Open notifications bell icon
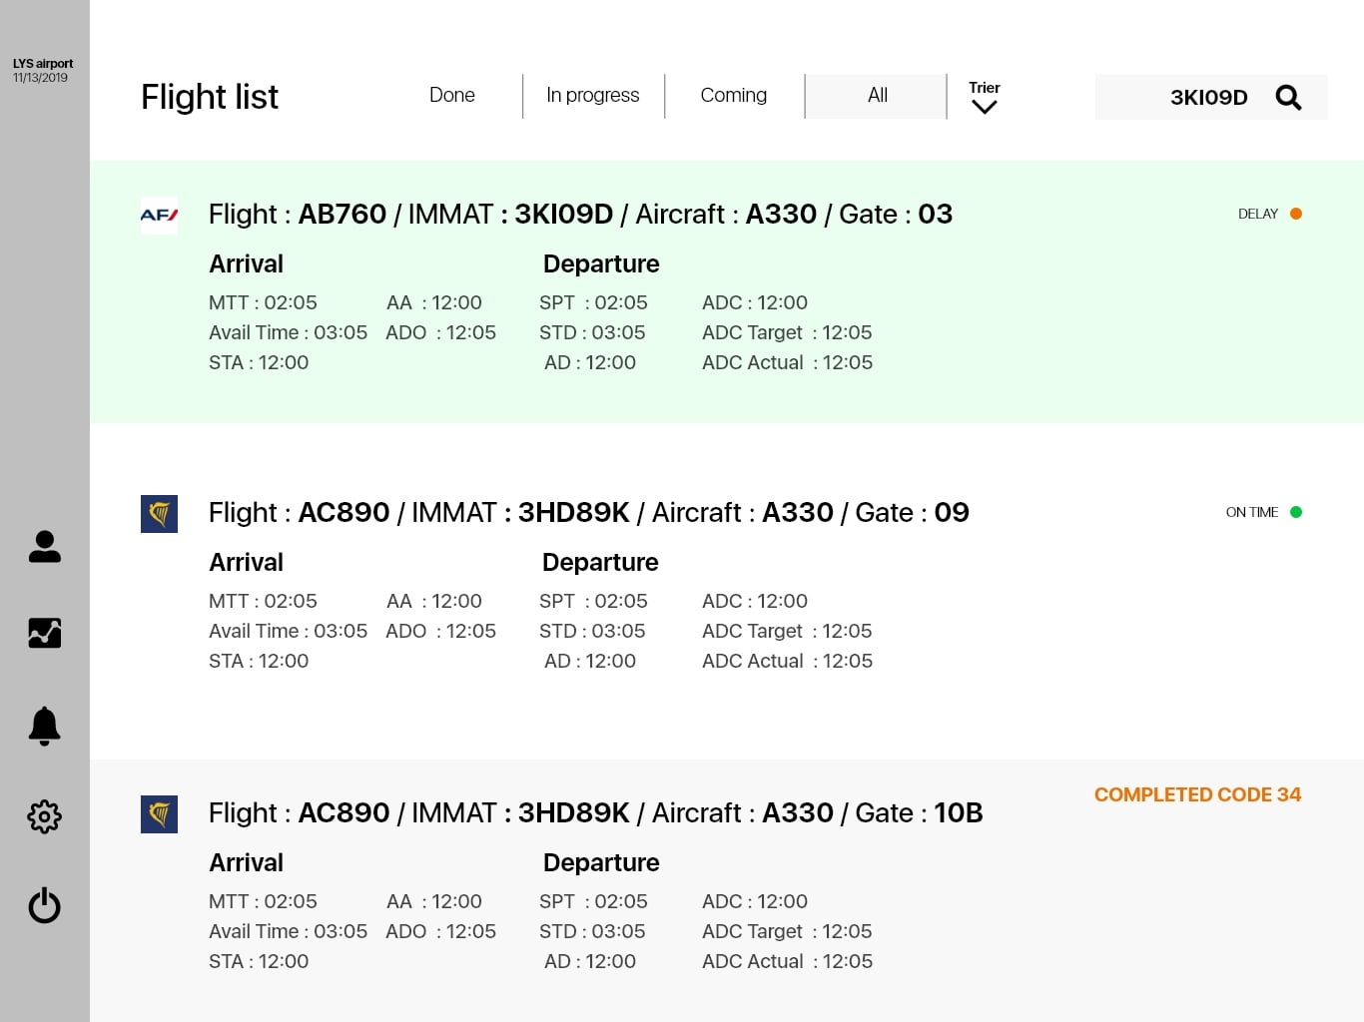Viewport: 1364px width, 1022px height. (45, 726)
